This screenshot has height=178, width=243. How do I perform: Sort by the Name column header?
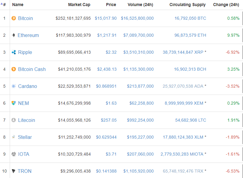(18, 5)
